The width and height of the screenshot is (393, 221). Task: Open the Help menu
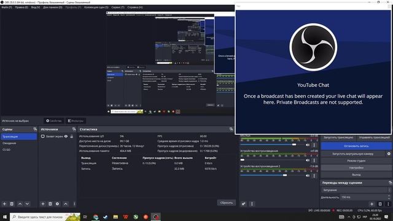pyautogui.click(x=135, y=7)
